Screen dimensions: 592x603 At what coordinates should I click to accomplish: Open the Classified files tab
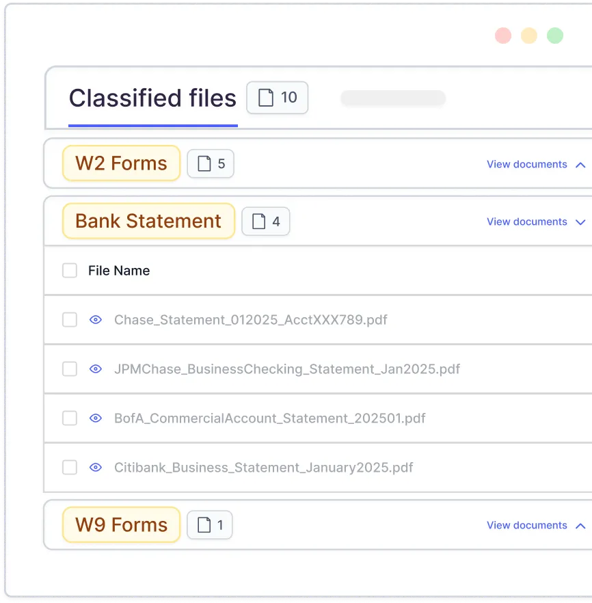152,98
